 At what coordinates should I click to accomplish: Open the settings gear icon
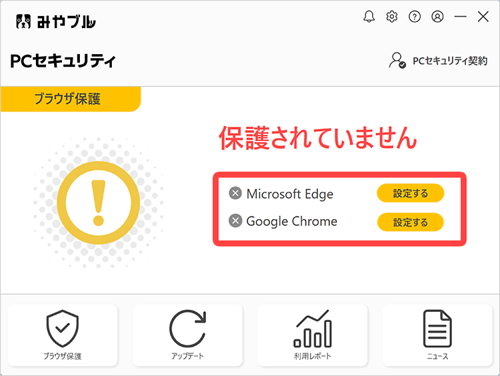click(x=392, y=16)
